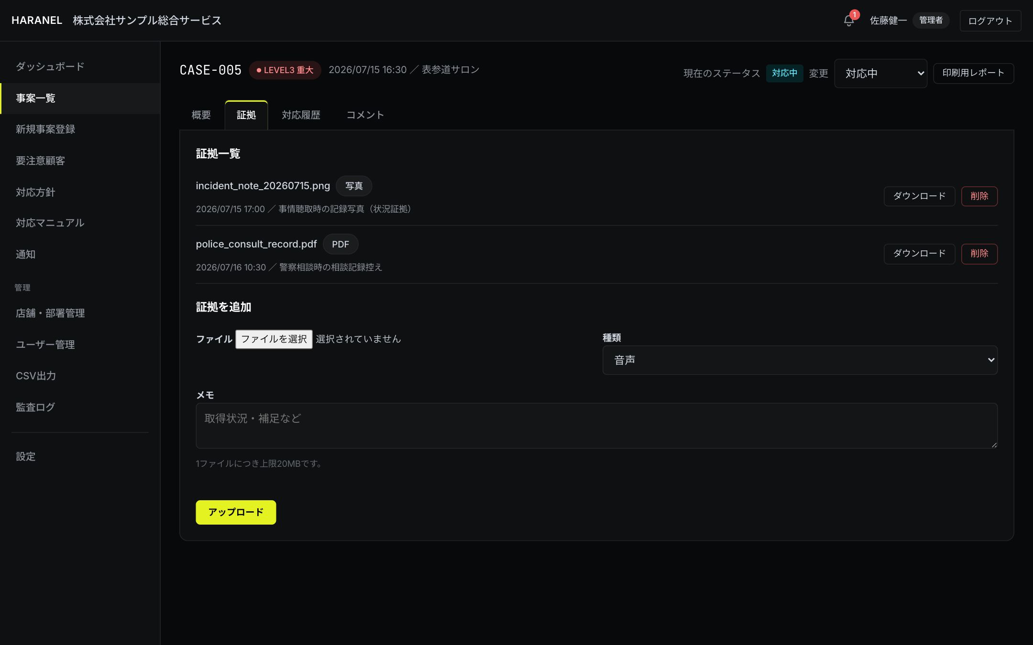The width and height of the screenshot is (1033, 645).
Task: Open 対応マニュアル in the sidebar
Action: tap(80, 223)
